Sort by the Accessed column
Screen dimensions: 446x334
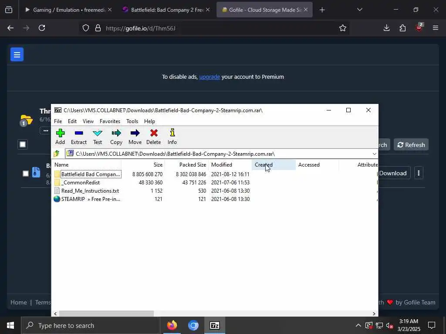point(317,165)
